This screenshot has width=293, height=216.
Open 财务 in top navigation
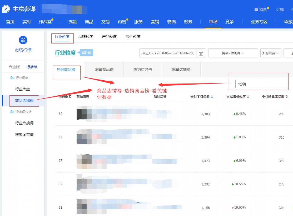[x=188, y=22]
